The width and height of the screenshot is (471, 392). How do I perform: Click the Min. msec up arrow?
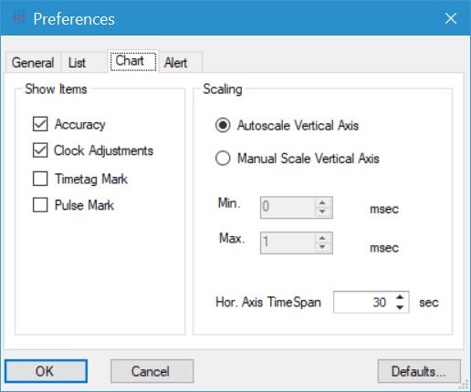point(322,202)
